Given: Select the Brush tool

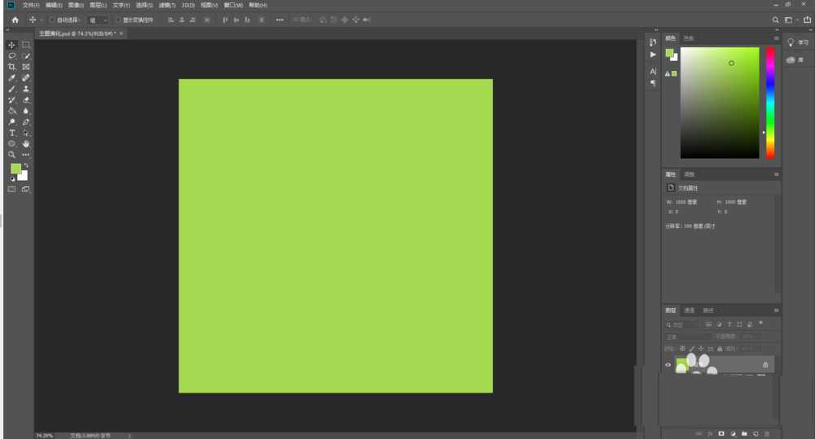Looking at the screenshot, I should [11, 89].
